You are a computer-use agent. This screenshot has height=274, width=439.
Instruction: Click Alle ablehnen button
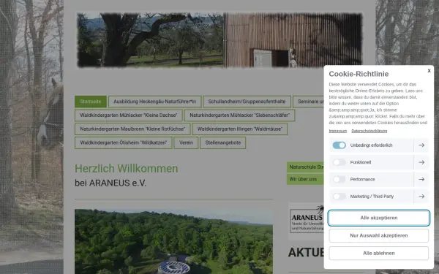[x=379, y=253]
